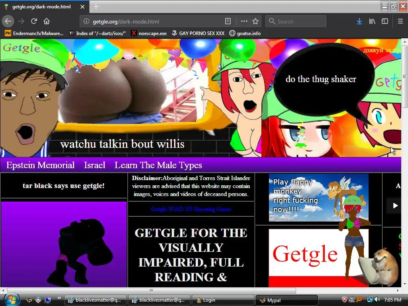Toggle reader view in address bar

click(x=228, y=22)
